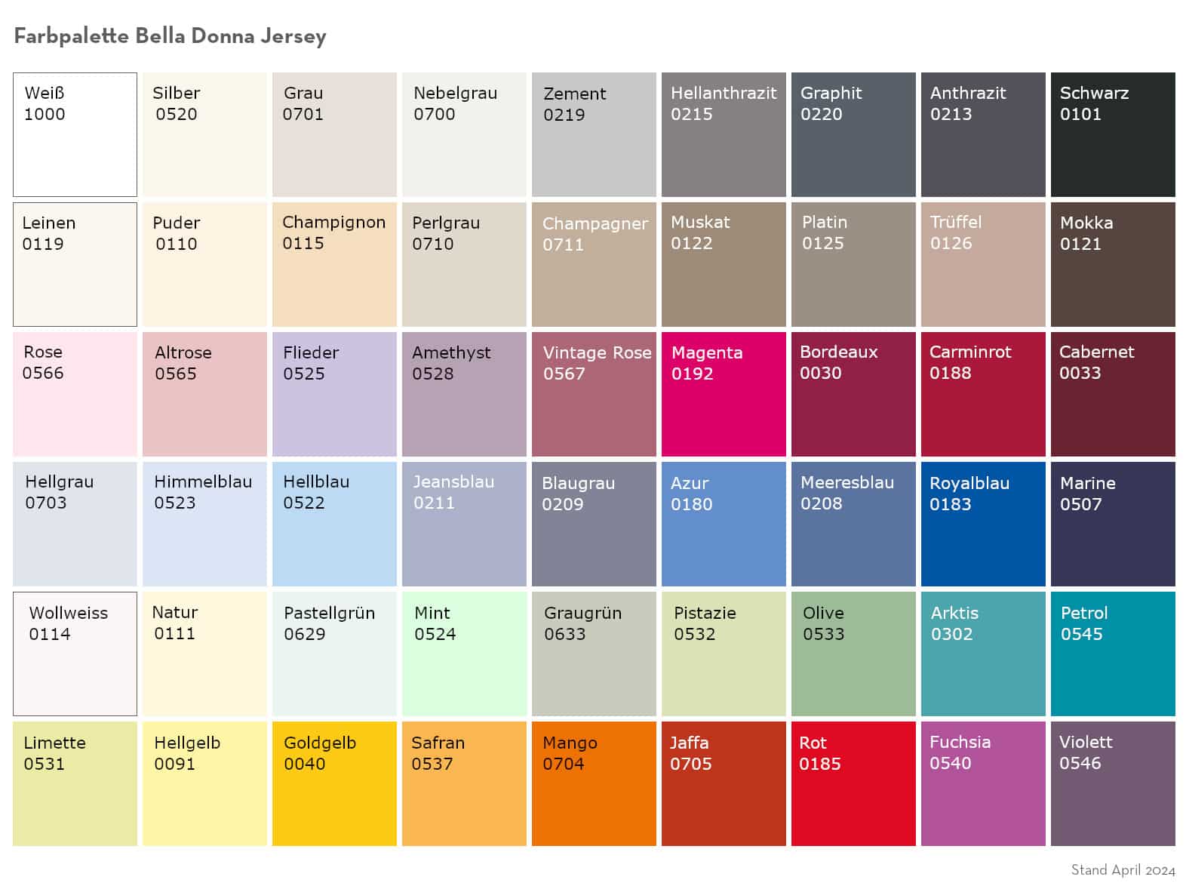Click the Flieder 0525 swatch

[334, 394]
